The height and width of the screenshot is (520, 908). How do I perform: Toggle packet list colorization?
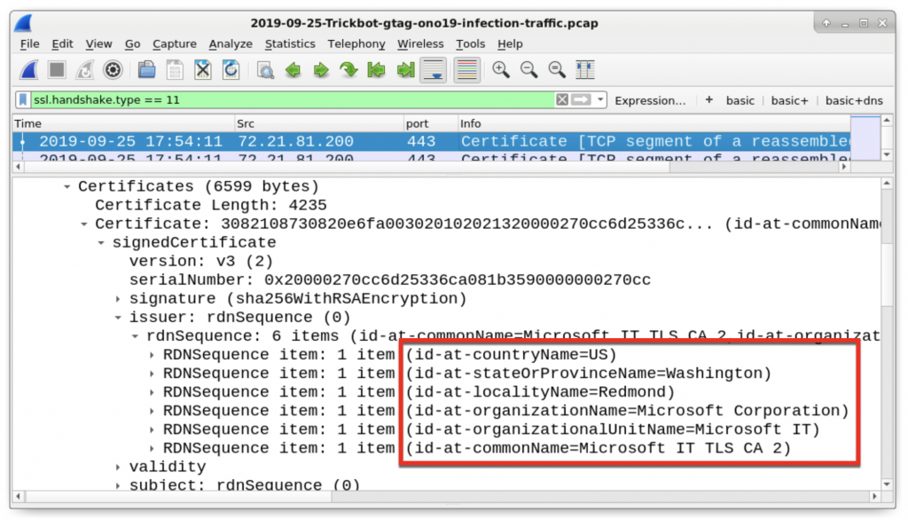pyautogui.click(x=466, y=70)
